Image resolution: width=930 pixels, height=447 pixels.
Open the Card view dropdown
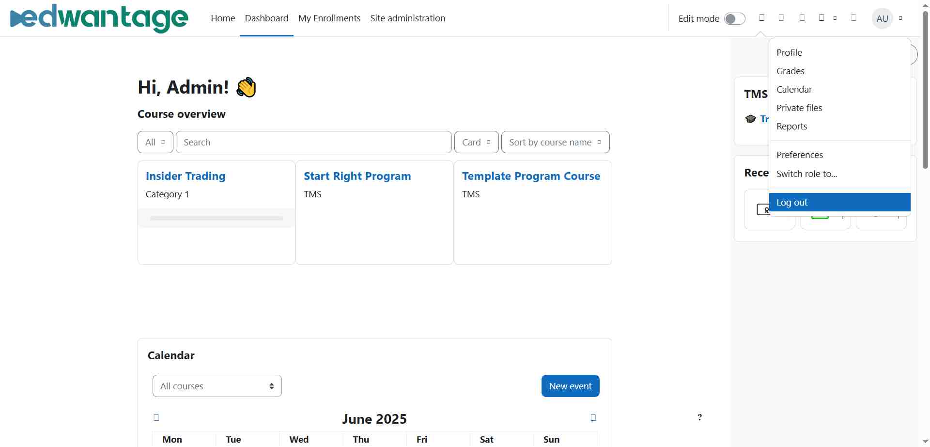point(476,142)
